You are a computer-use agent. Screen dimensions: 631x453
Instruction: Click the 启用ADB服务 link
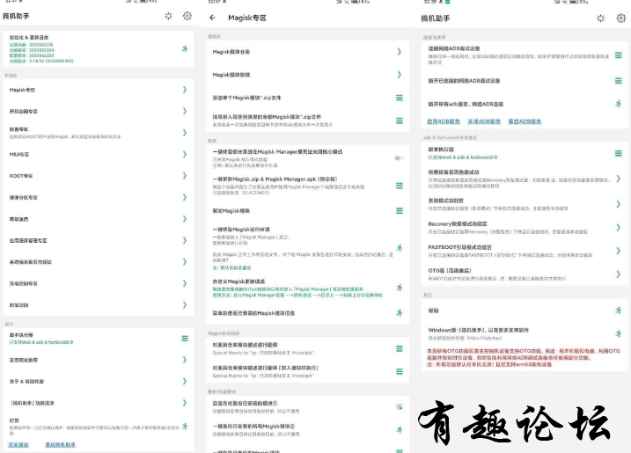point(444,121)
